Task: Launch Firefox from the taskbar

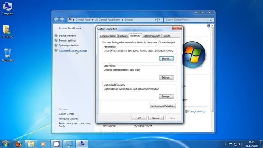Action: [18, 144]
